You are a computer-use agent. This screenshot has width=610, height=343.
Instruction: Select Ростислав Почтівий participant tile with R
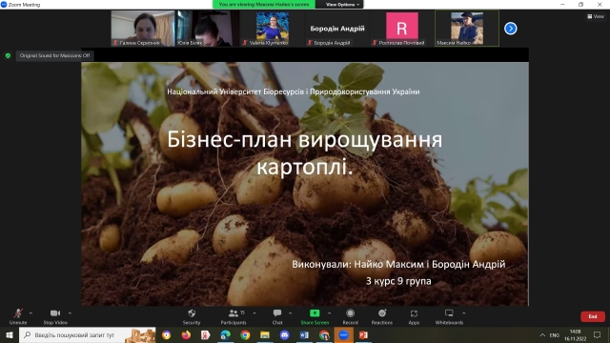point(402,29)
